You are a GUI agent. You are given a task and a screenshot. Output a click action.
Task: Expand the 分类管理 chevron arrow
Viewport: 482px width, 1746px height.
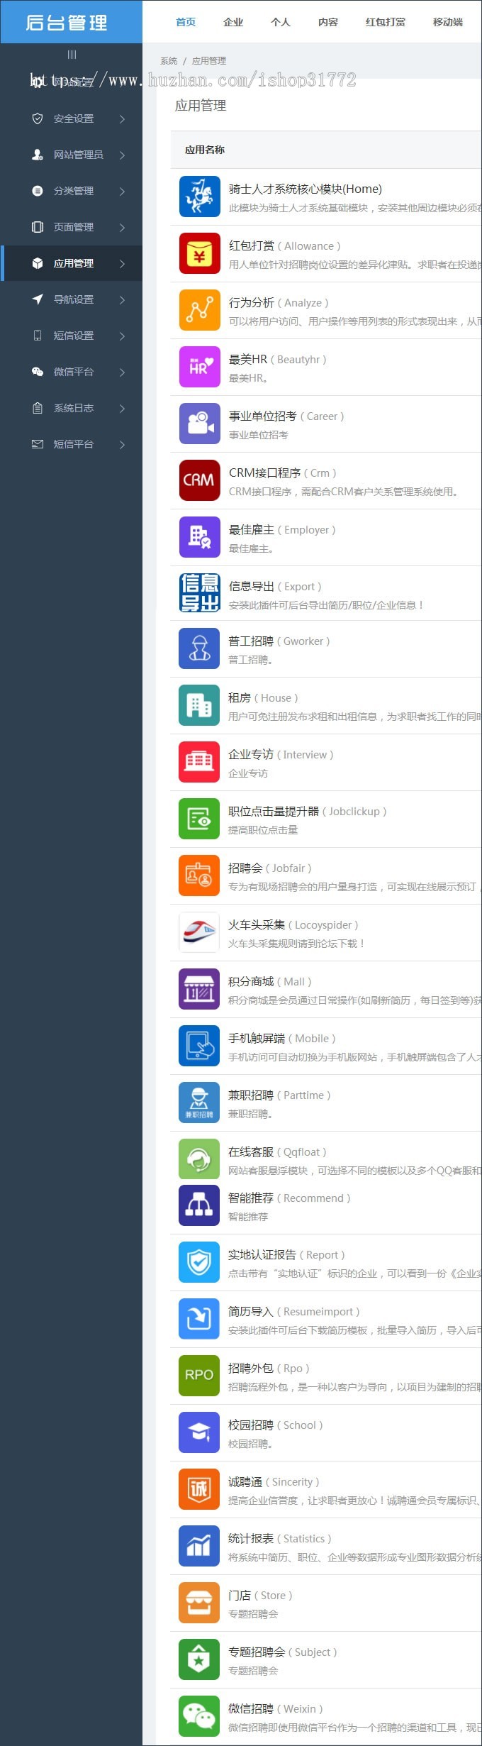(122, 192)
